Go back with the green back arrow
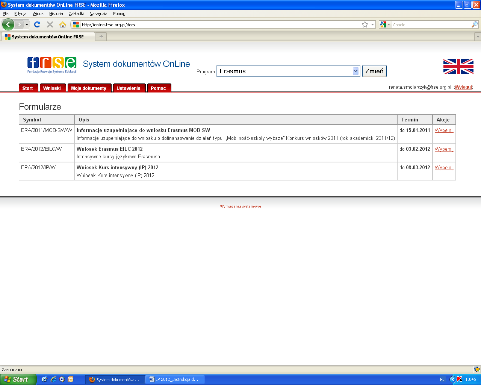Screen dimensions: 481x385 click(x=8, y=24)
